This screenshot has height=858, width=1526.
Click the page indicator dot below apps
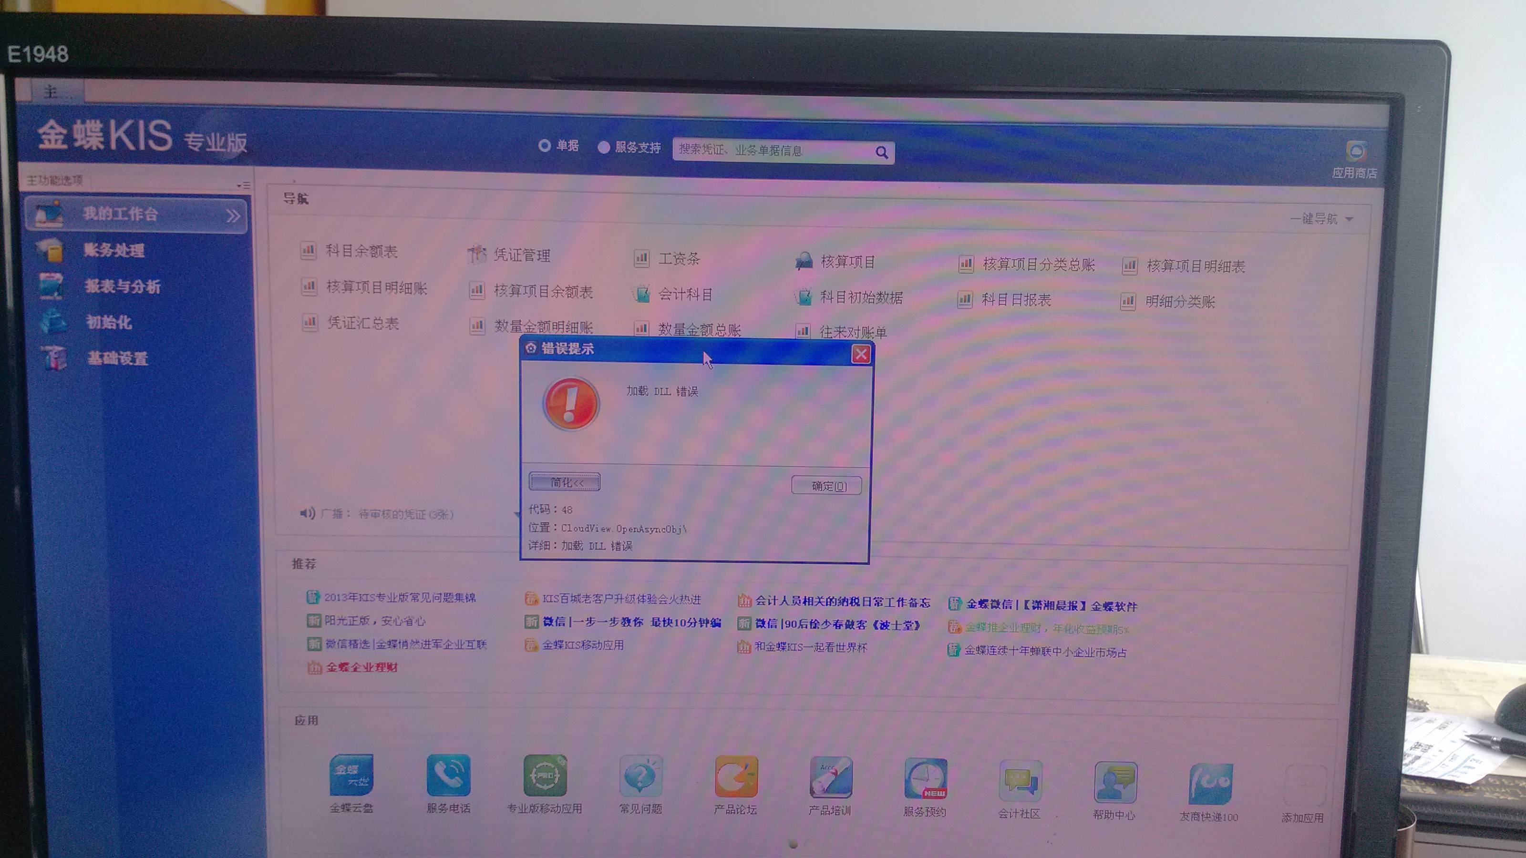click(x=793, y=844)
